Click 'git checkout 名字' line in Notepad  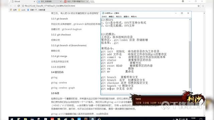coord(124,83)
